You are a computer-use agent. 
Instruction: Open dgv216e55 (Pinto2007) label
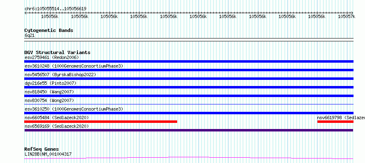click(50, 83)
